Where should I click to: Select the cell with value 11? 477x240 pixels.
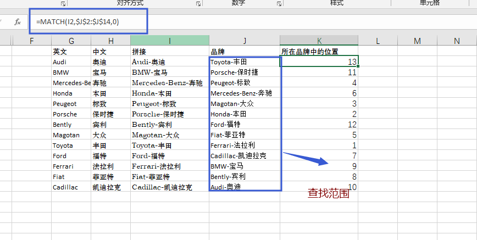(319, 72)
